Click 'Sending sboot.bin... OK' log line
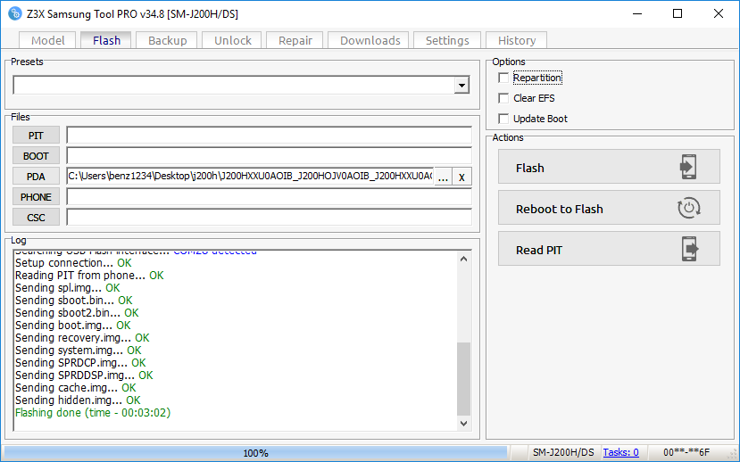The width and height of the screenshot is (740, 462). coord(73,301)
